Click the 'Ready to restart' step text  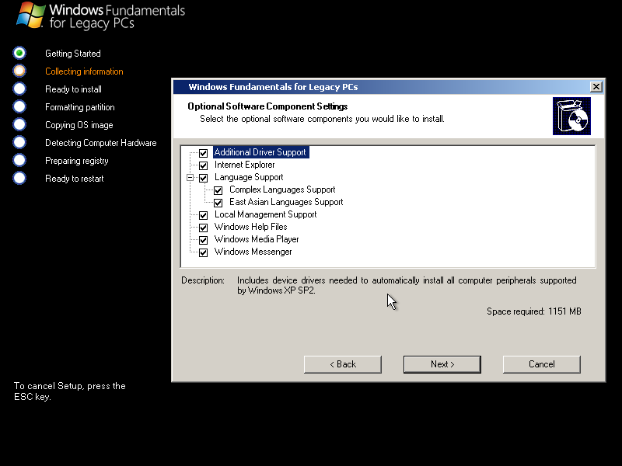tap(74, 179)
